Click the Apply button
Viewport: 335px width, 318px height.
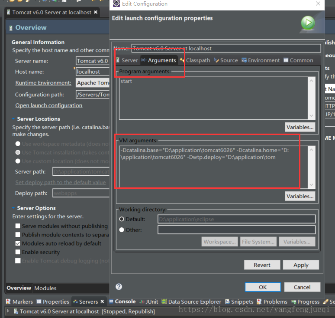[301, 265]
